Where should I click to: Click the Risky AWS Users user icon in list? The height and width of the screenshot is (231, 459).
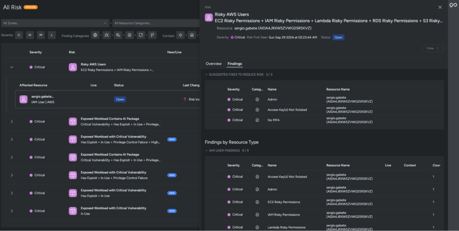(x=73, y=67)
